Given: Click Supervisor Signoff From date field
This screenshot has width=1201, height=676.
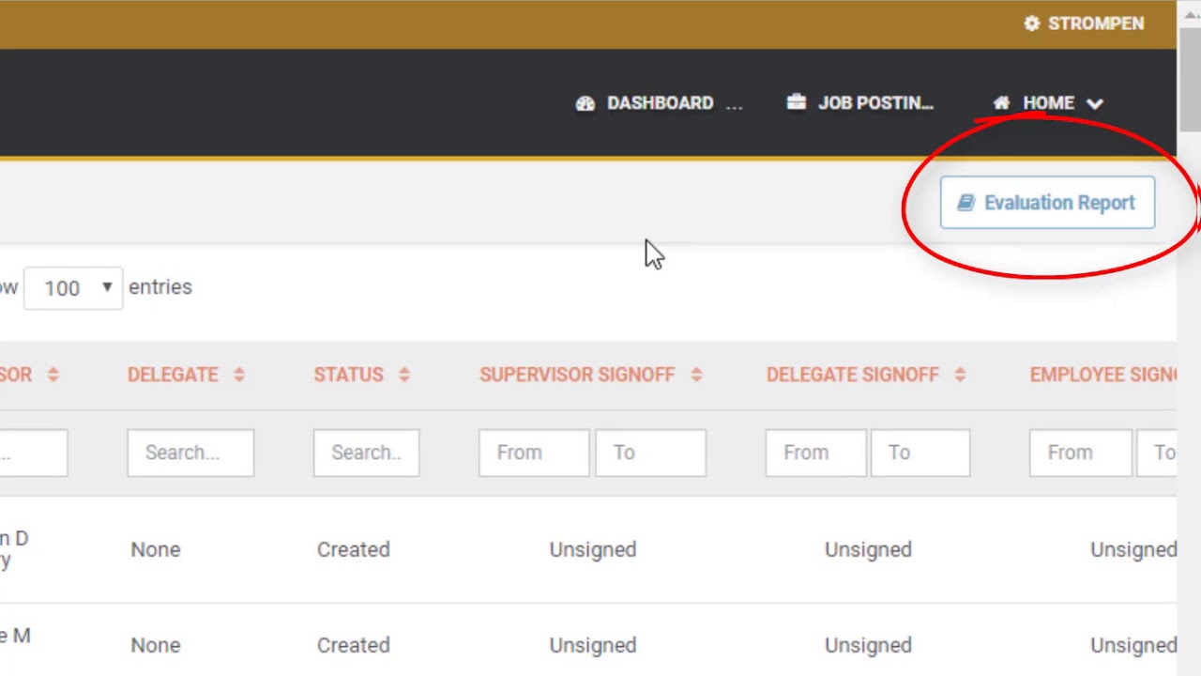Looking at the screenshot, I should 534,453.
